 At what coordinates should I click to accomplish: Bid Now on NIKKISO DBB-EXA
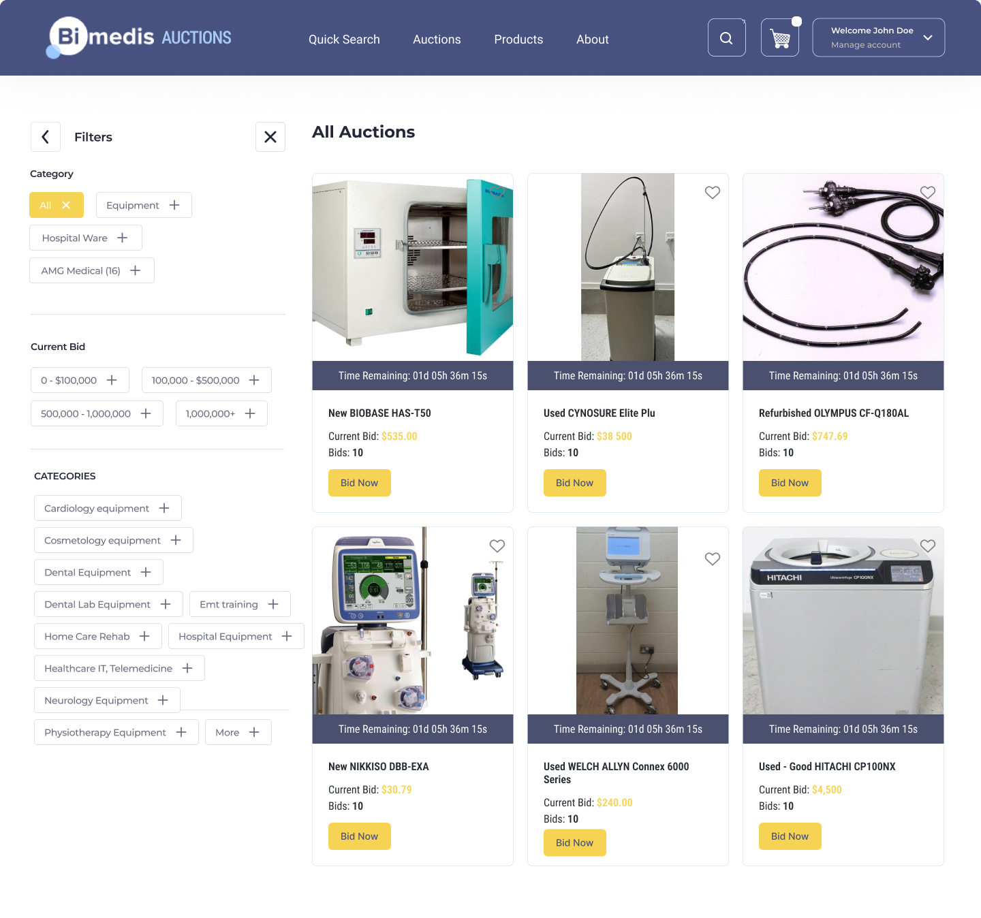coord(360,836)
